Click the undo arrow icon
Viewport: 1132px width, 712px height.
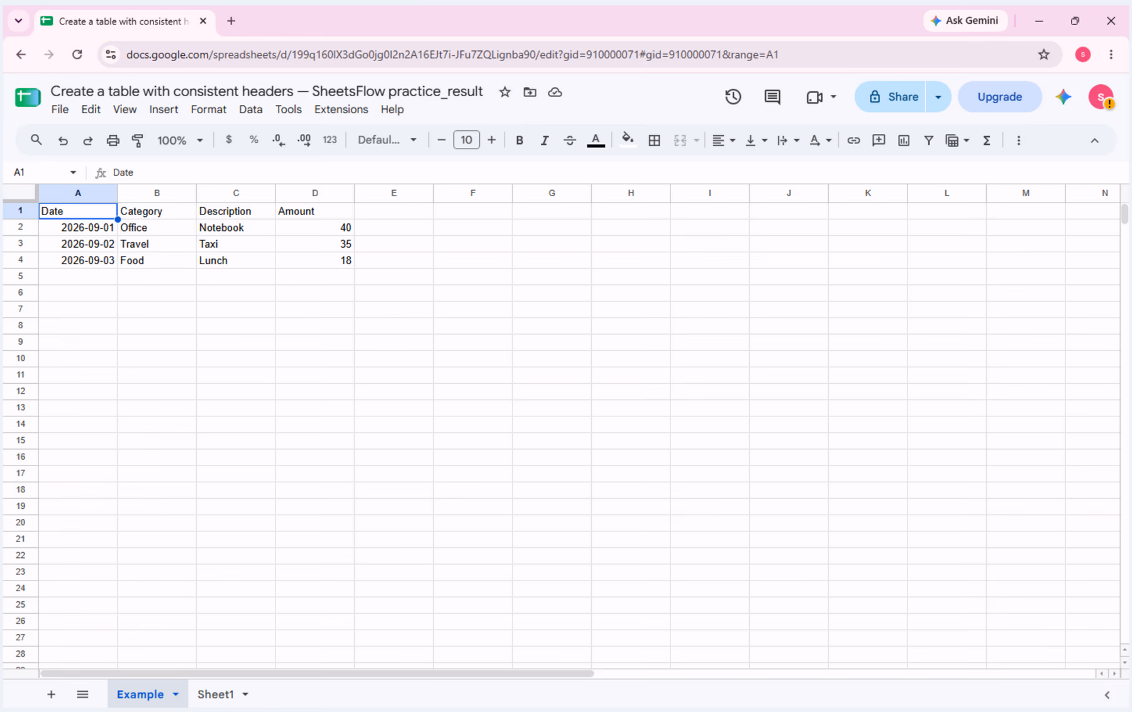[x=63, y=140]
